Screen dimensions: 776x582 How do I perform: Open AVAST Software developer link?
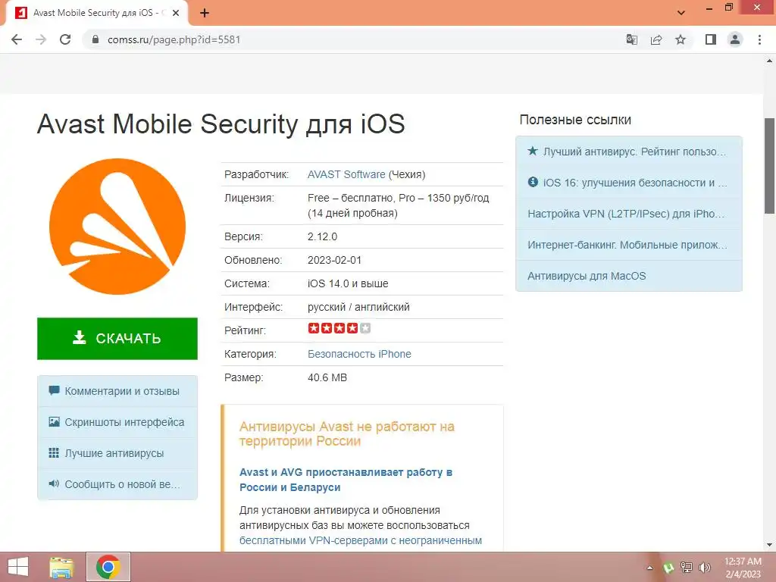[346, 174]
